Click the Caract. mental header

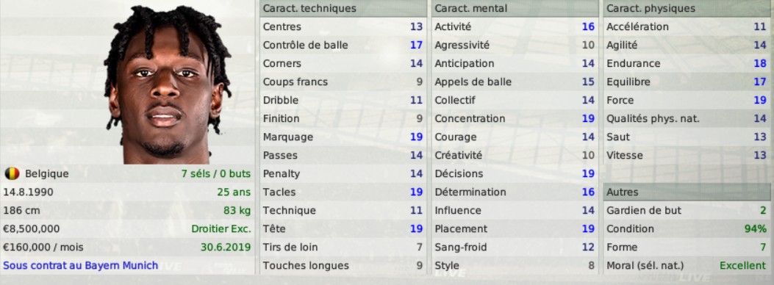(x=515, y=8)
